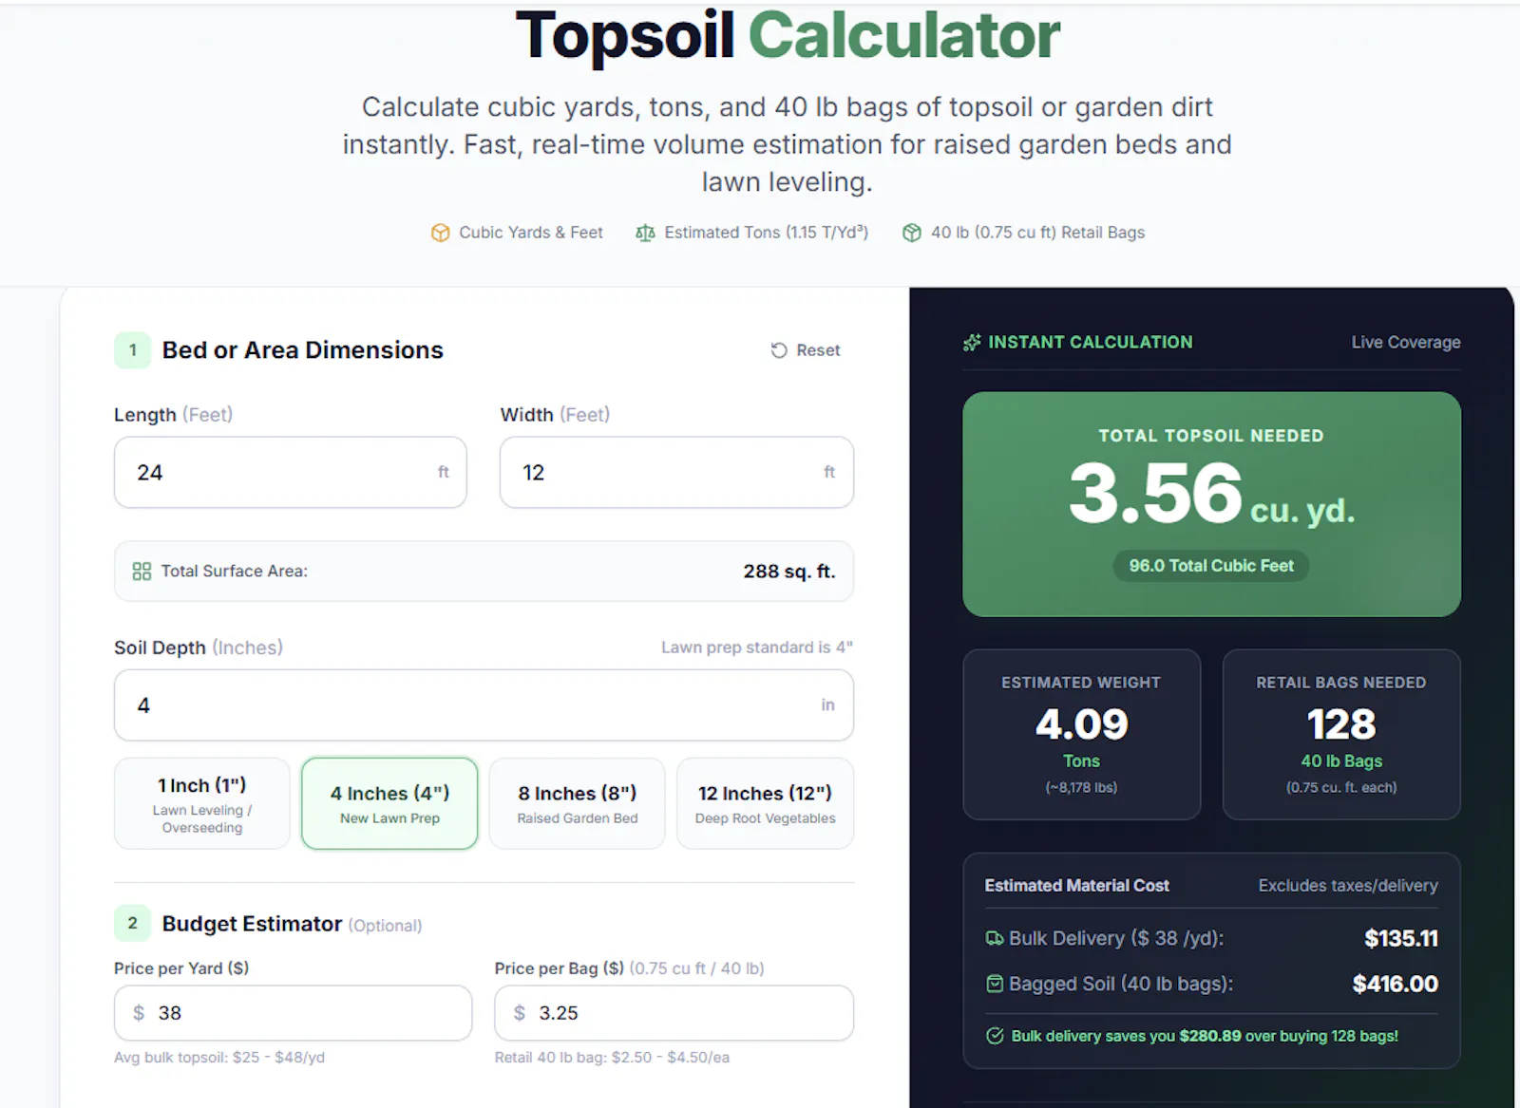This screenshot has height=1108, width=1520.
Task: Select the 4 Inches New Lawn Prep preset
Action: 389,803
